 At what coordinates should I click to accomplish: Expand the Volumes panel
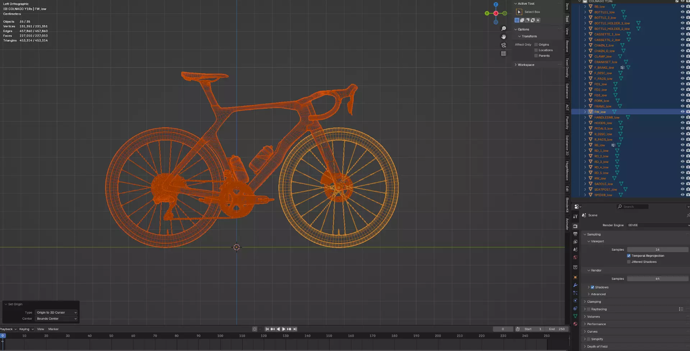click(x=593, y=317)
